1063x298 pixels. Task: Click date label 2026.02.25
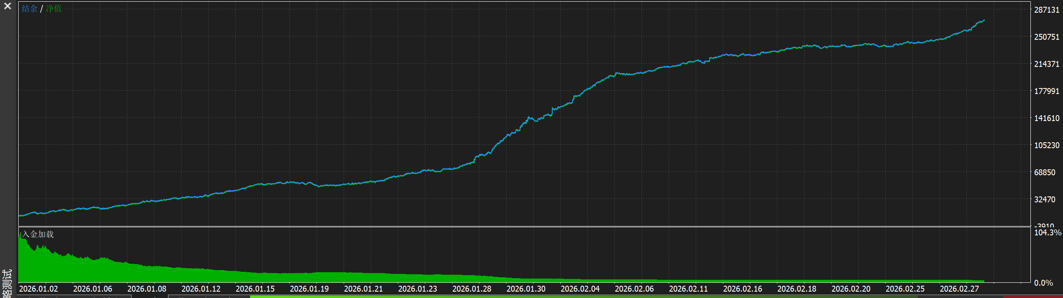(905, 289)
